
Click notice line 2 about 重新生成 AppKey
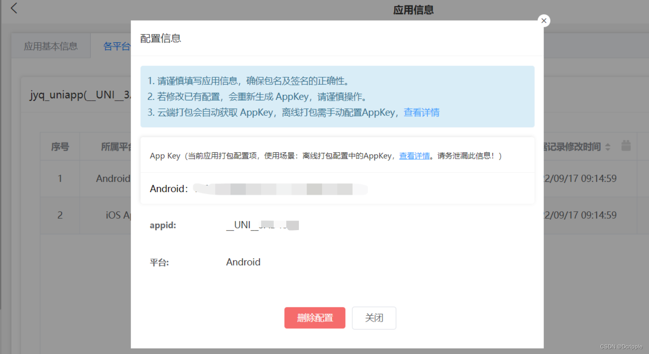257,97
